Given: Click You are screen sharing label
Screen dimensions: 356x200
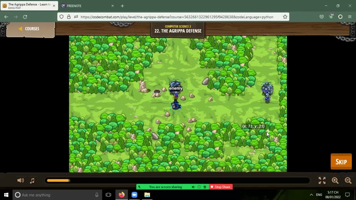Looking at the screenshot, I should coord(165,187).
